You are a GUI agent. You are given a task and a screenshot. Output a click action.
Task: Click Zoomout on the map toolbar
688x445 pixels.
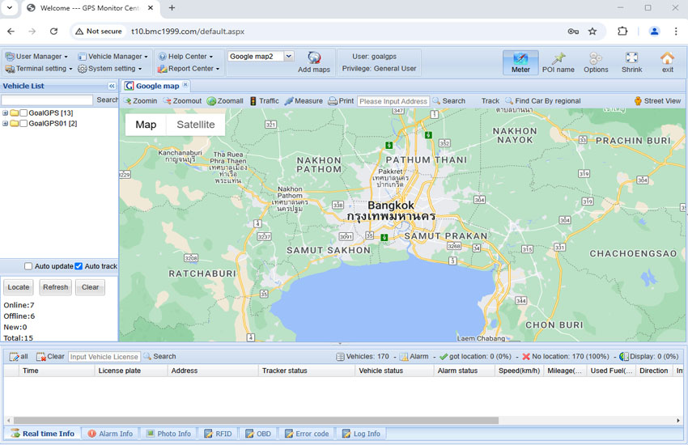click(x=182, y=101)
